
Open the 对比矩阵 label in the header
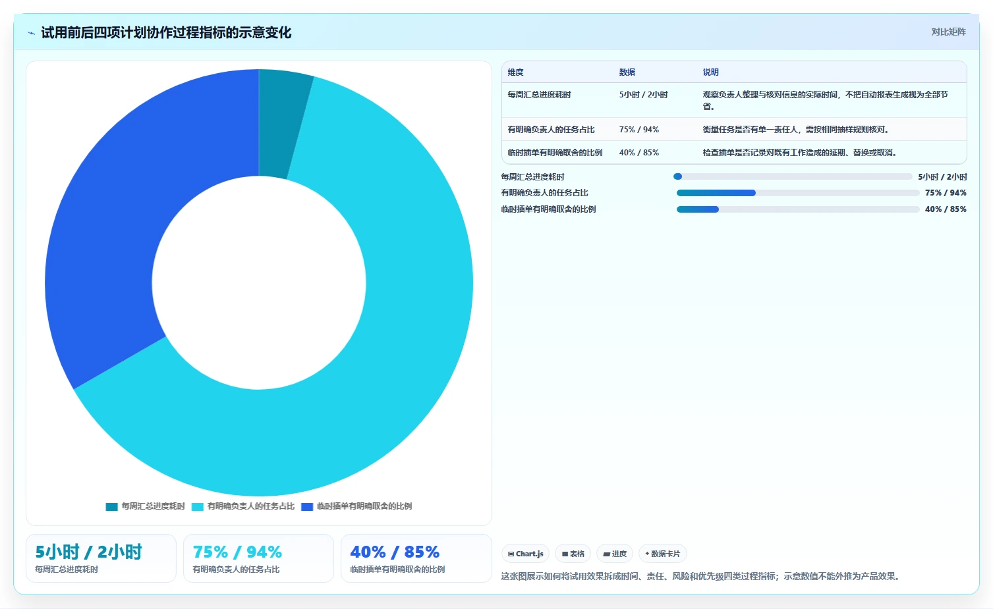[948, 32]
